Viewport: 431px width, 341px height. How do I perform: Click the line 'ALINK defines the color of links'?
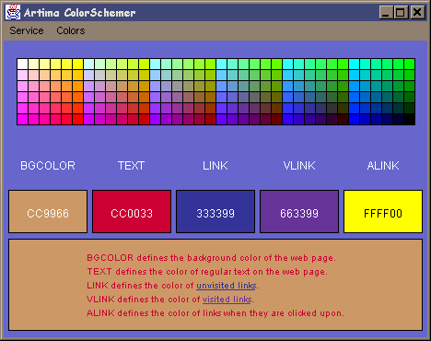point(215,313)
